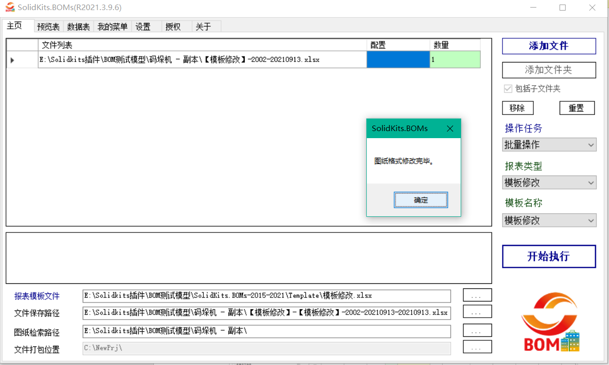609x365 pixels.
Task: Click the 数量 column header
Action: coord(455,45)
